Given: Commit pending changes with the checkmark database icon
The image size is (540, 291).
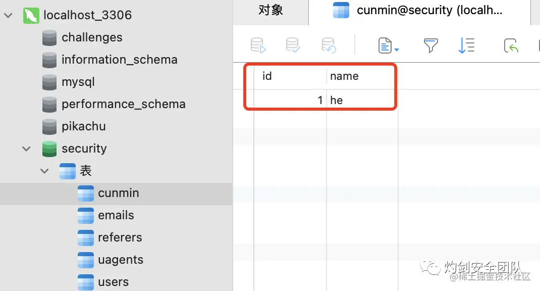Looking at the screenshot, I should (293, 45).
